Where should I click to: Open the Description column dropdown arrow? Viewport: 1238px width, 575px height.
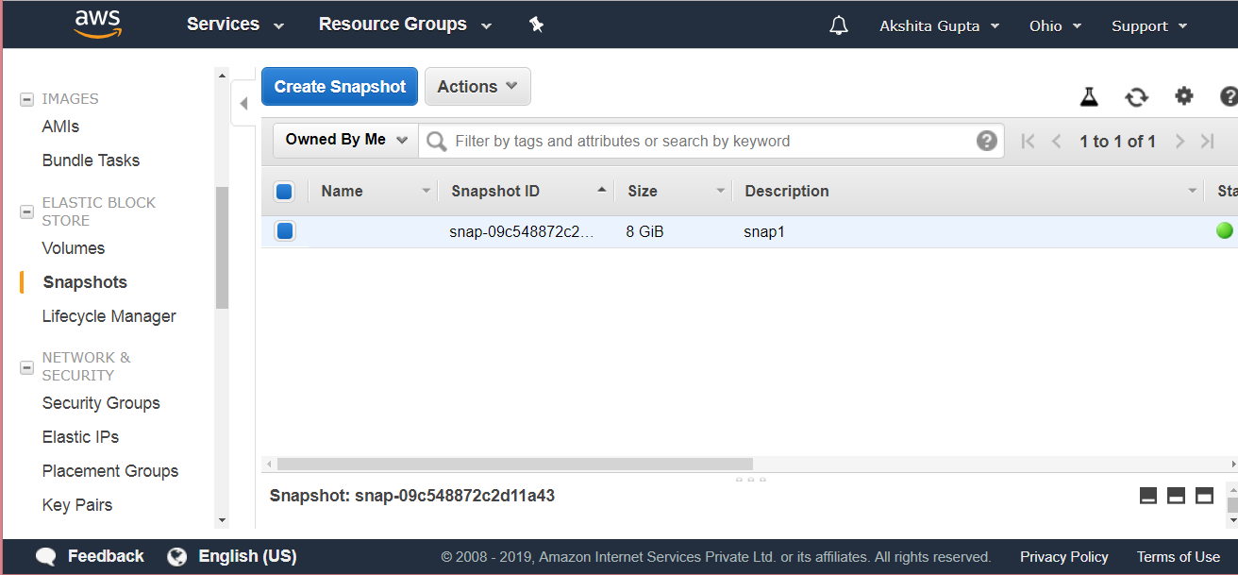click(1193, 192)
